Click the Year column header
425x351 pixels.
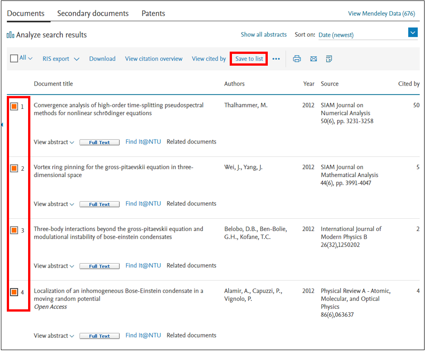[x=309, y=84]
